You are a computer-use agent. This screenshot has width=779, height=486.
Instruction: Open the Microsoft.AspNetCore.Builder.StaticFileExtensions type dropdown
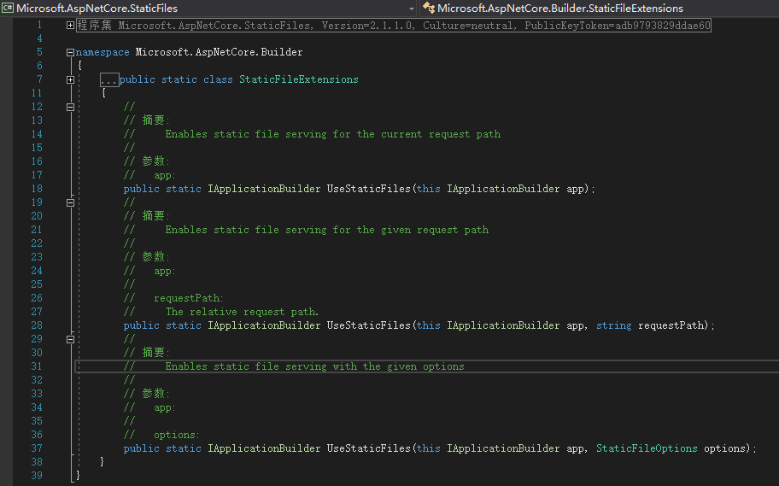[598, 9]
